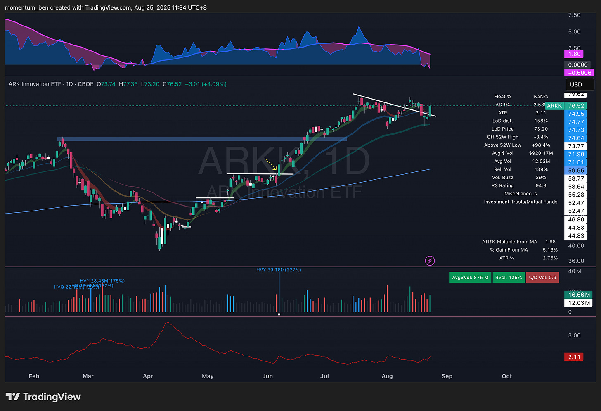Click the high value H77.33
601x411 pixels.
128,84
